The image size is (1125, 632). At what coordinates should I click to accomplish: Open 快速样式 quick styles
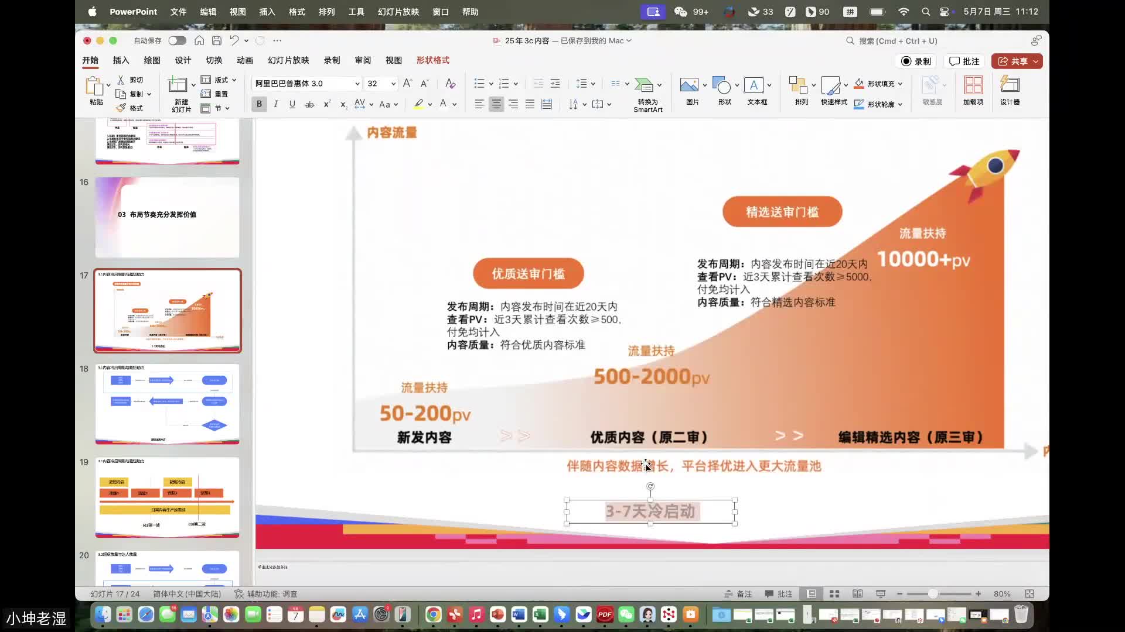pyautogui.click(x=833, y=91)
